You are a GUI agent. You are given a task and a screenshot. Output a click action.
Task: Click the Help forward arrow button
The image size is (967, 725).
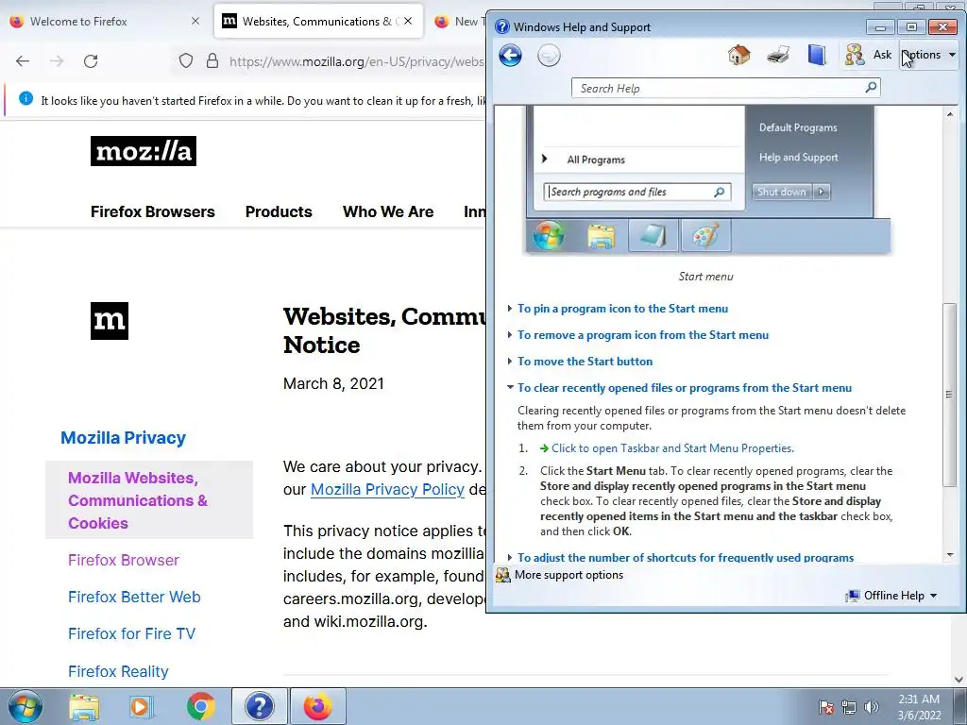pyautogui.click(x=549, y=56)
